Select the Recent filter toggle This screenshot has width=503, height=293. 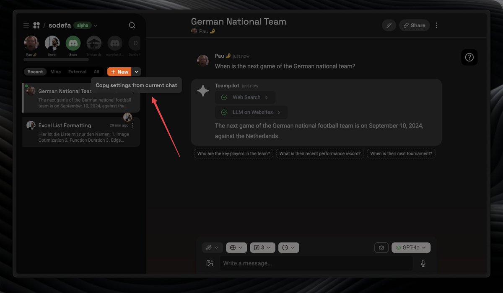click(35, 71)
